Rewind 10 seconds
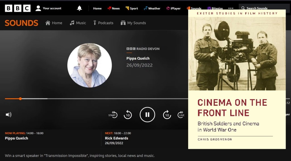This screenshot has width=291, height=161. click(x=128, y=115)
